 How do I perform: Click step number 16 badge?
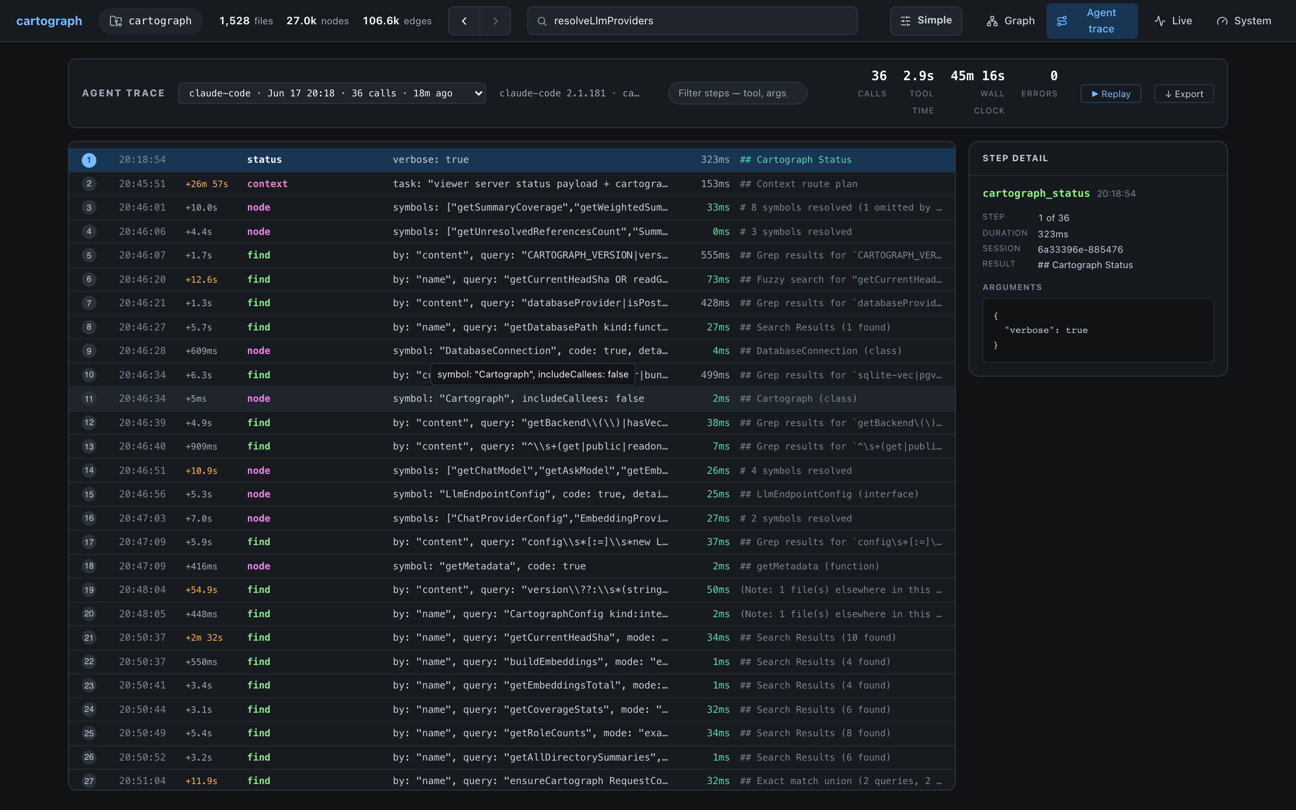pos(89,518)
